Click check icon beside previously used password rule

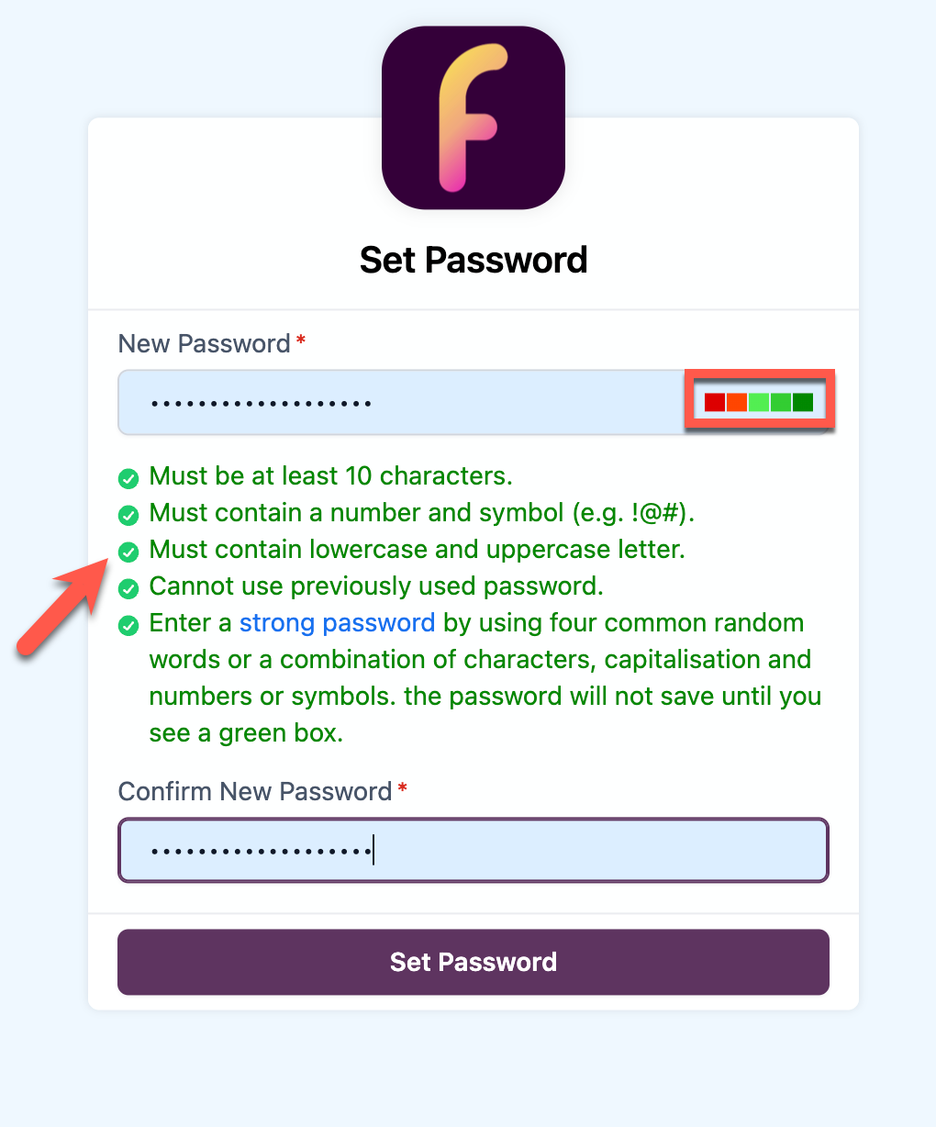[x=129, y=588]
